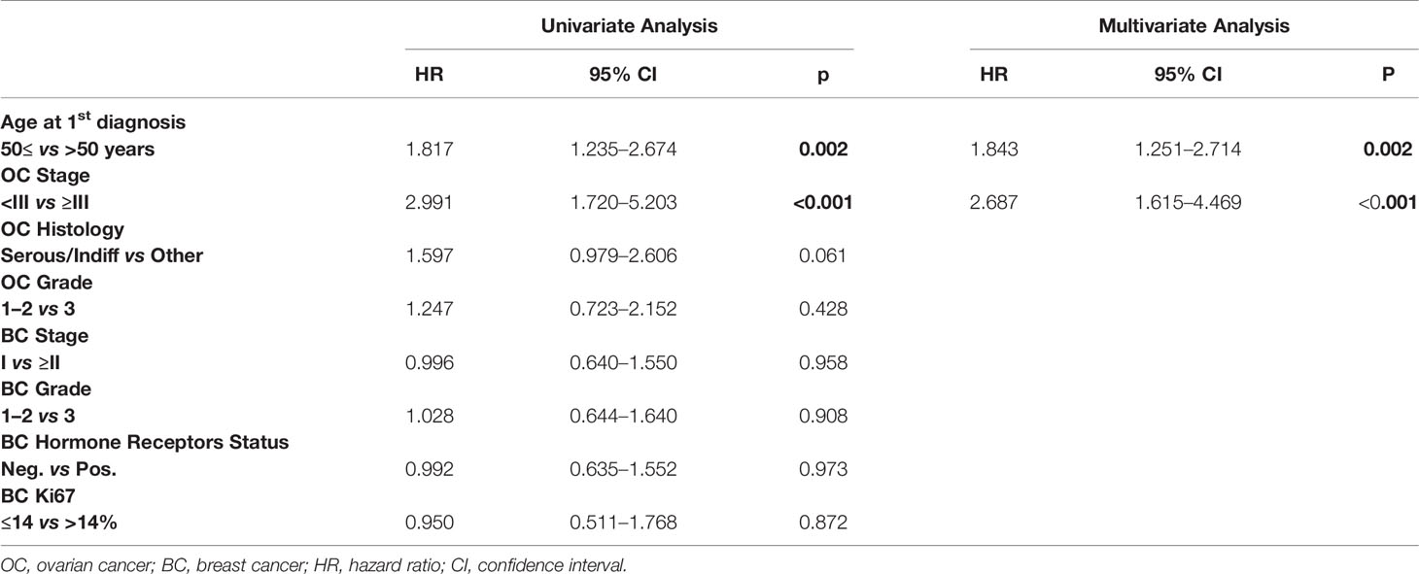Select the abbreviations footnote text

click(x=315, y=562)
